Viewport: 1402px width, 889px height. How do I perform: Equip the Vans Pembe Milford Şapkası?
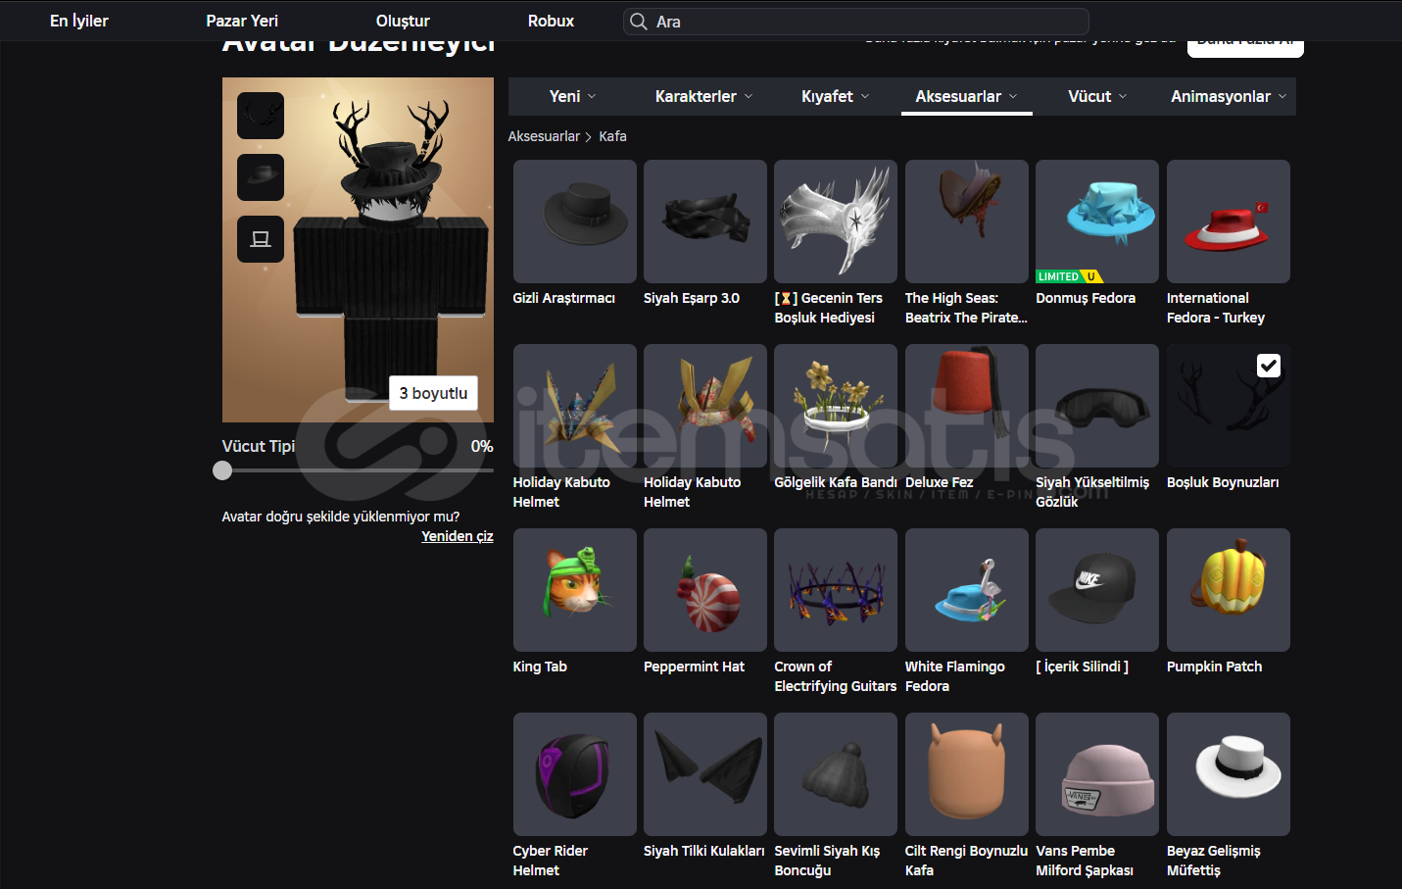click(x=1097, y=774)
